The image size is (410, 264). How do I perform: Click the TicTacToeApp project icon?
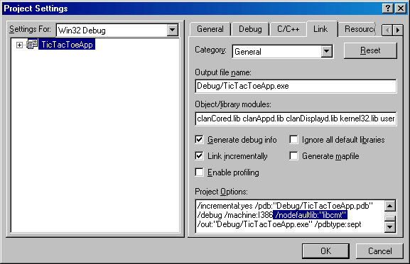tap(32, 45)
